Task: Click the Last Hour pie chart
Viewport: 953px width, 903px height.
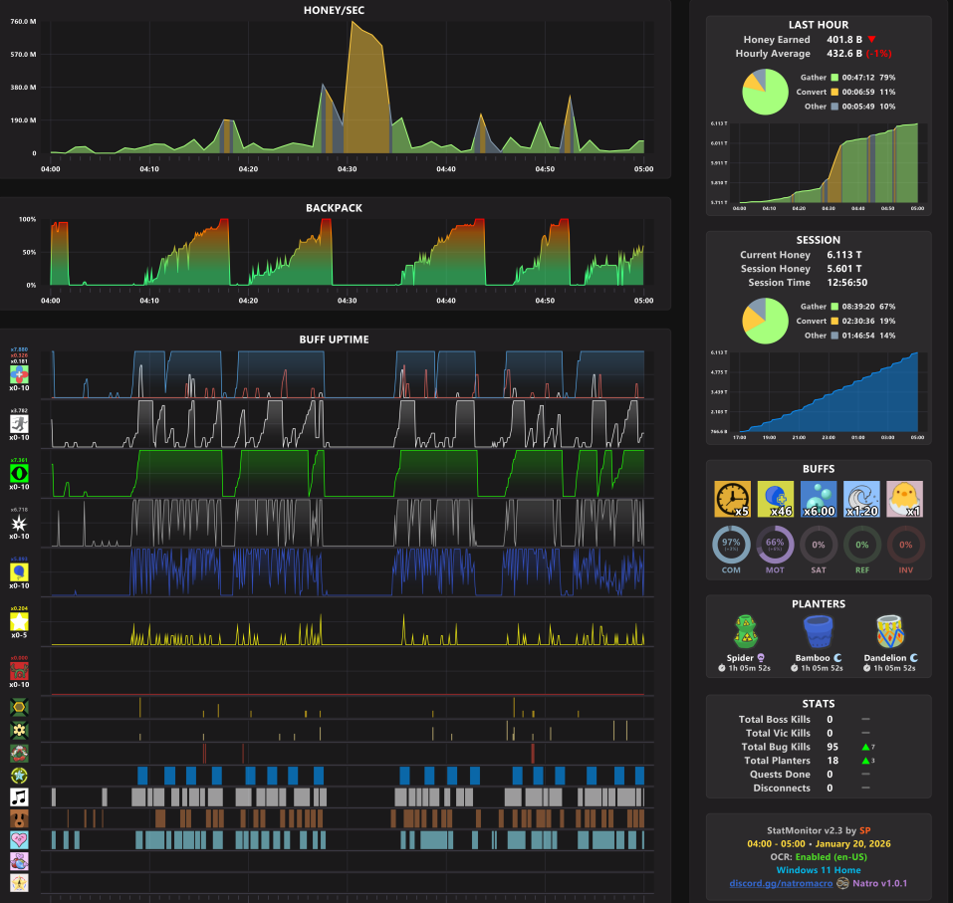Action: (765, 92)
